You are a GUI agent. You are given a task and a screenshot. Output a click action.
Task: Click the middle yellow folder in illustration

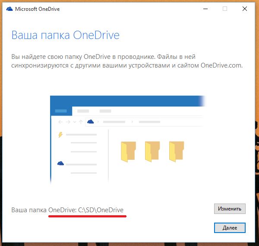click(152, 152)
